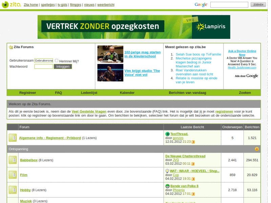
Task: Go to last post icon for 04.02.2012 19:31
Action: 193,179
